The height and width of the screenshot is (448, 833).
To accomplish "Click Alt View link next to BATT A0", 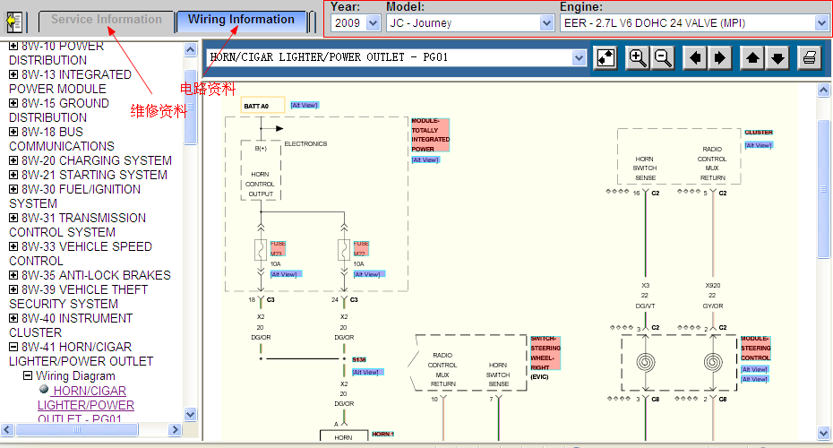I will [304, 105].
